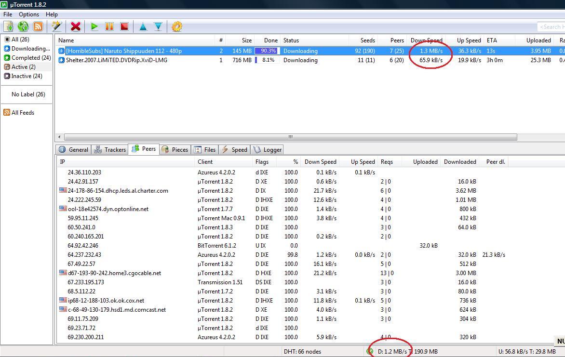This screenshot has width=565, height=357.
Task: Open the File menu
Action: coord(8,14)
